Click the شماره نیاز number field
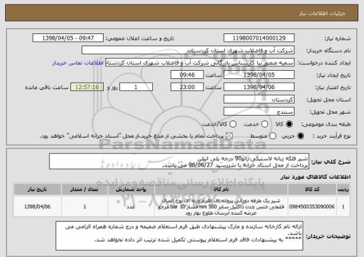Viewport: 364px width, 257px height. coord(259,38)
